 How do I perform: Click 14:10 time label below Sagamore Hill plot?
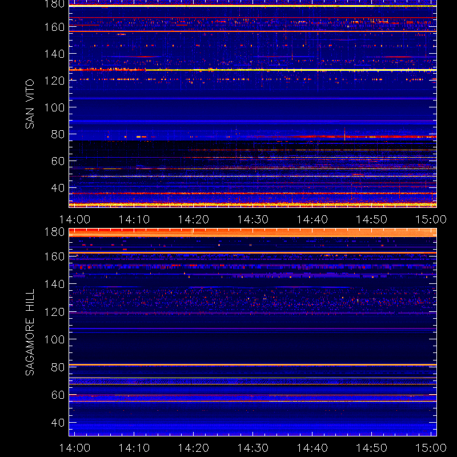pos(134,448)
